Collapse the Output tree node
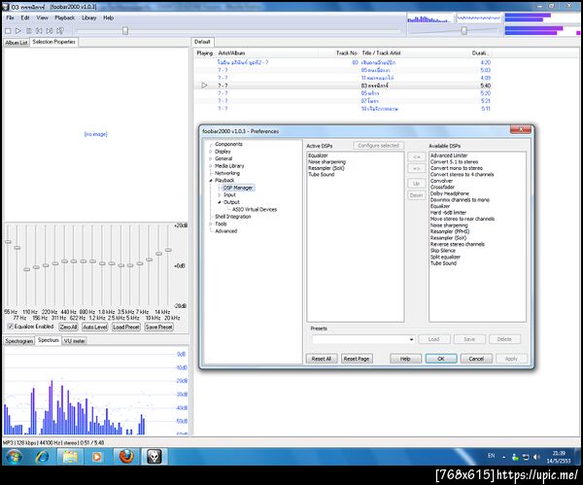The height and width of the screenshot is (485, 583). point(220,202)
